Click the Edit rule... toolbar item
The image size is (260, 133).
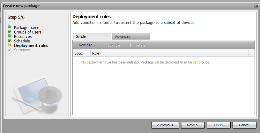click(x=115, y=45)
